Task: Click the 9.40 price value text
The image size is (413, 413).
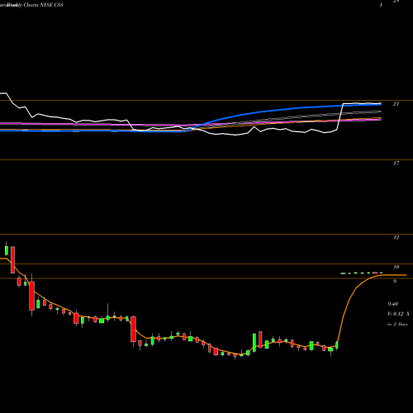Action: click(392, 304)
